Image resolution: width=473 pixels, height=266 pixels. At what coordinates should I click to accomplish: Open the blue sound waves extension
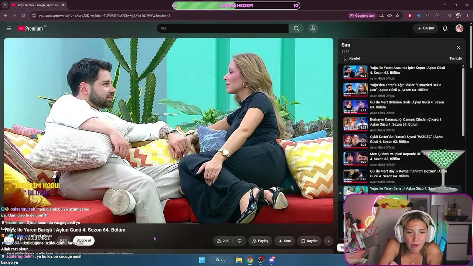click(x=418, y=16)
